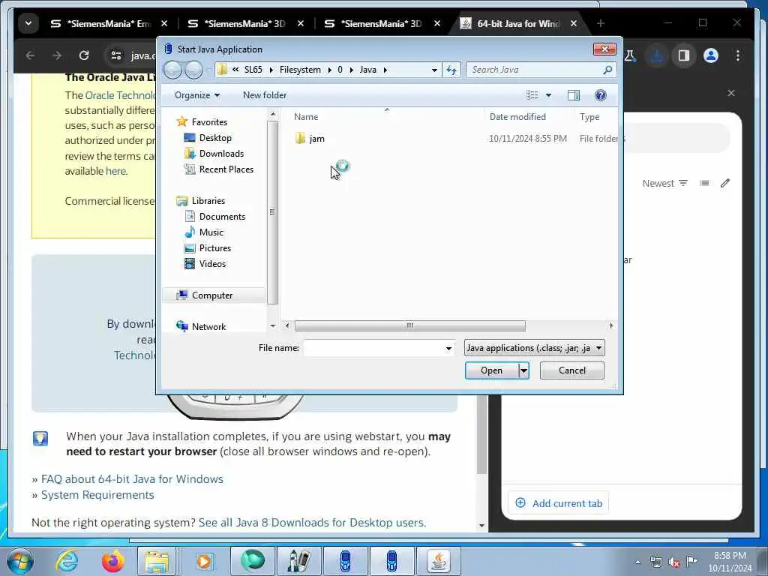Click the Cancel button
768x576 pixels.
pos(572,370)
